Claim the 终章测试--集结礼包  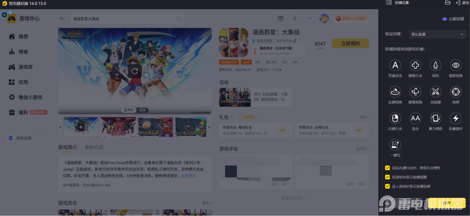click(282, 130)
